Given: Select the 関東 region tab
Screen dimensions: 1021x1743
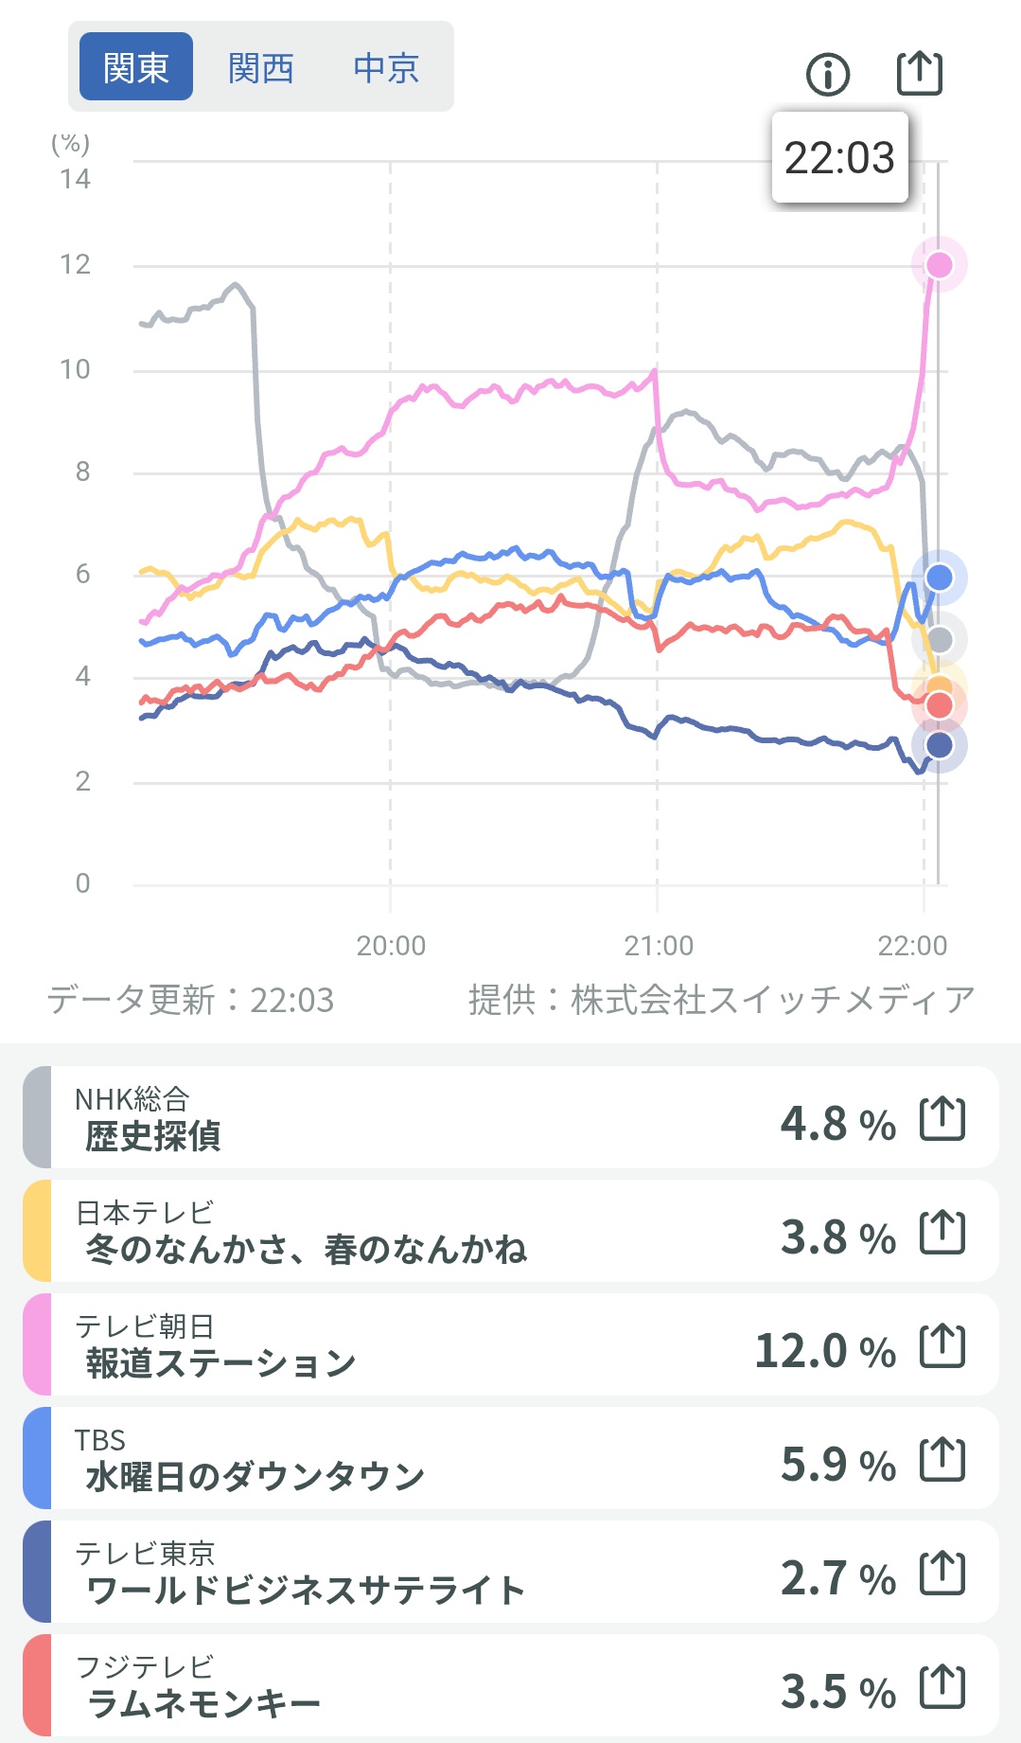Looking at the screenshot, I should tap(136, 67).
